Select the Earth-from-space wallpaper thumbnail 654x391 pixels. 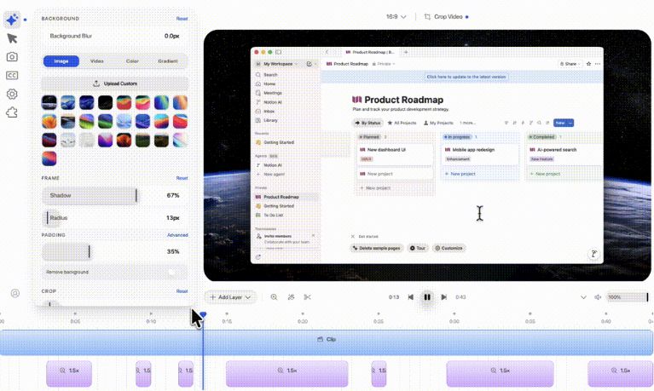[49, 102]
